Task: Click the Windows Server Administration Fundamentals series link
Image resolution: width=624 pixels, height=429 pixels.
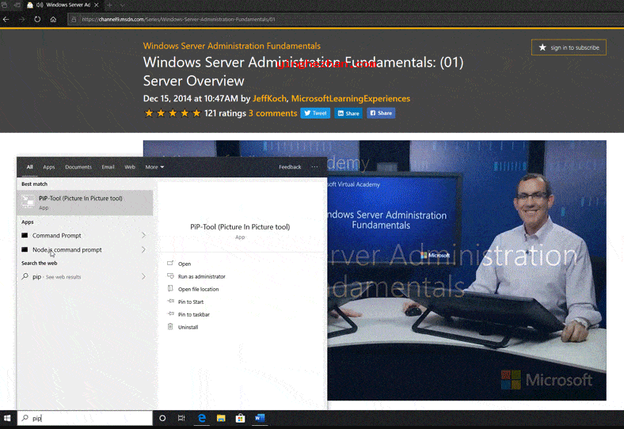Action: [231, 46]
